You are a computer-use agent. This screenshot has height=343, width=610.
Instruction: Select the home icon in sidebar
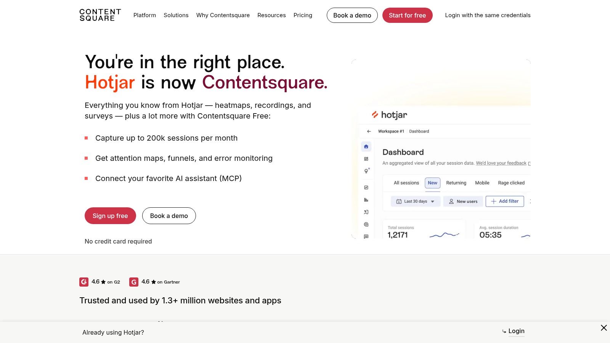(366, 146)
